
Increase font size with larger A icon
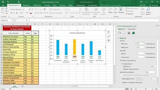coord(30,9)
